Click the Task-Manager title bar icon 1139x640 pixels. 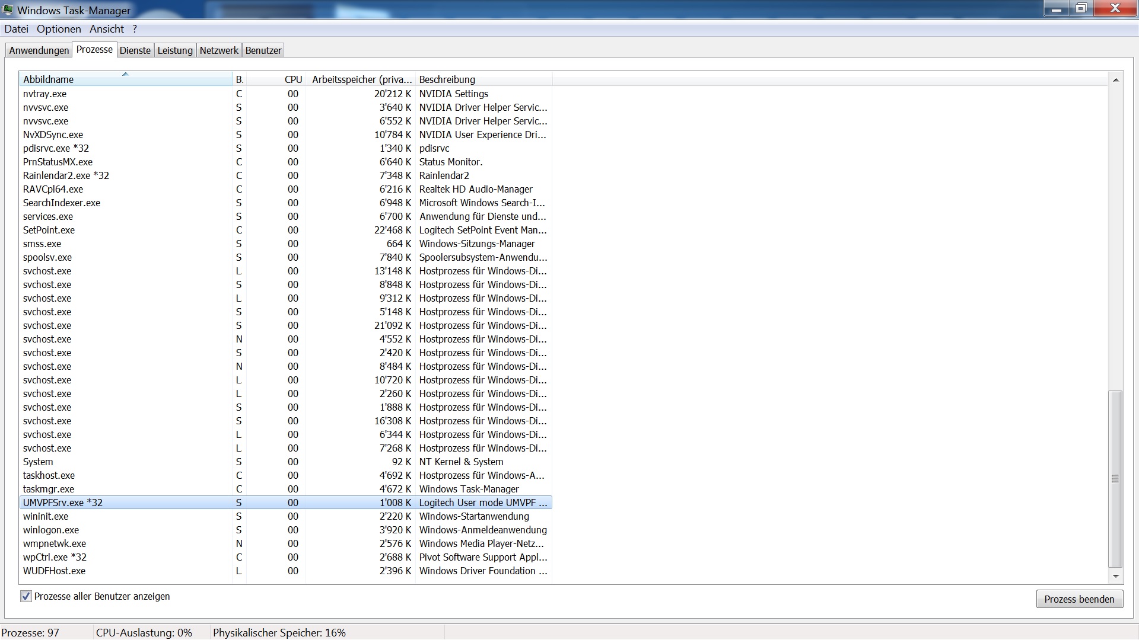(8, 9)
